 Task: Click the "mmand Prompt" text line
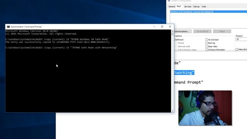click(189, 82)
